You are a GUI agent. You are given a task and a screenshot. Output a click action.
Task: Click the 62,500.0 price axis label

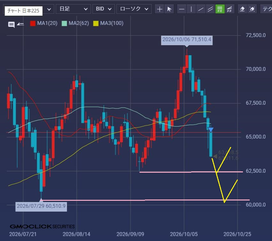[256, 171]
